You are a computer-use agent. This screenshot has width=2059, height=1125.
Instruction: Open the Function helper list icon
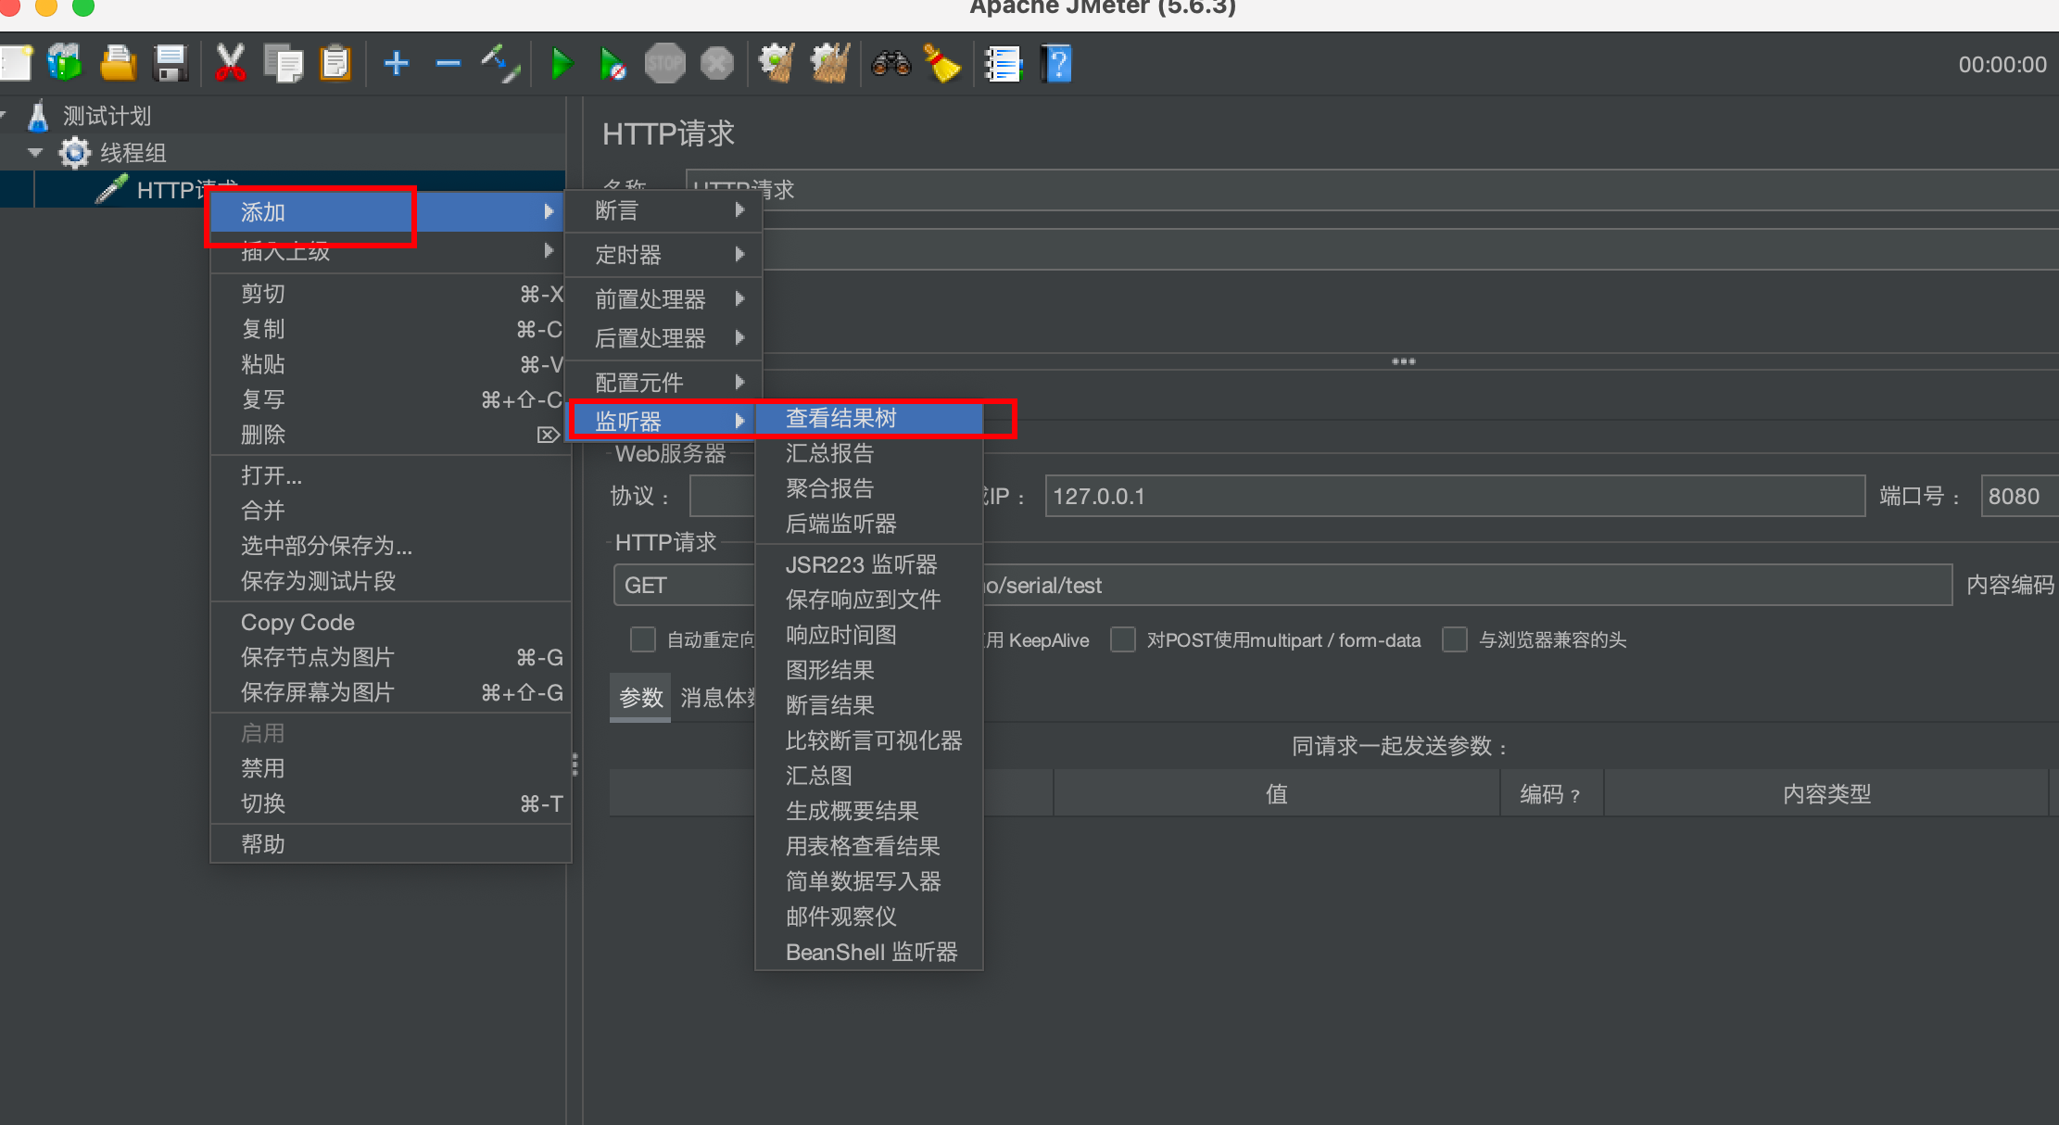click(x=1003, y=64)
